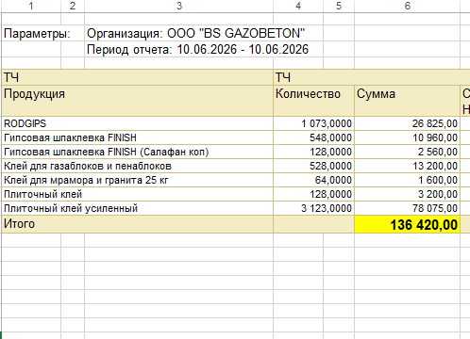Select column header 1

31,6
